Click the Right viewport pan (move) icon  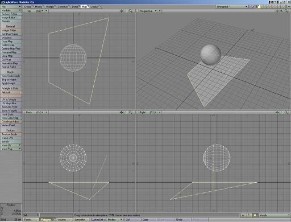[x=277, y=112]
